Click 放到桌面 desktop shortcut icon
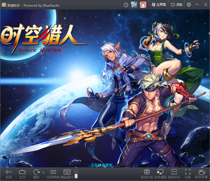This screenshot has height=181, width=210. [160, 172]
